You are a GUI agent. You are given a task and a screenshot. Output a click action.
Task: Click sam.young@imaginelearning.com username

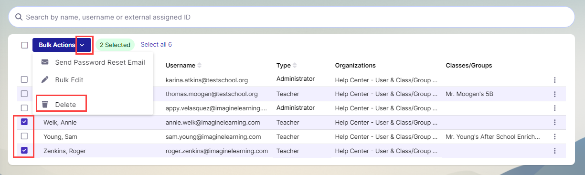[213, 136]
